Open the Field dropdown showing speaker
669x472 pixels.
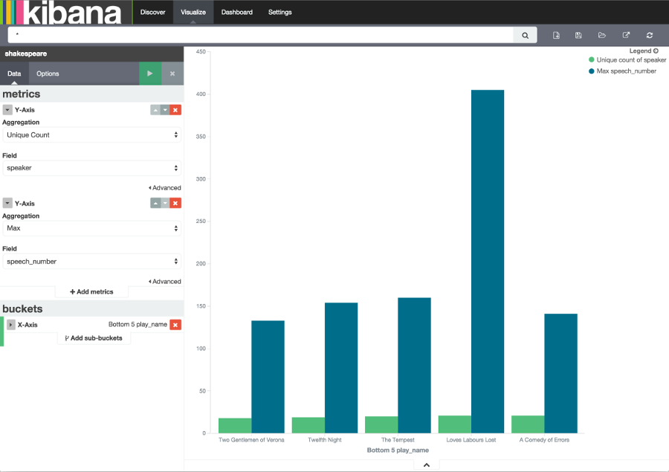tap(91, 168)
